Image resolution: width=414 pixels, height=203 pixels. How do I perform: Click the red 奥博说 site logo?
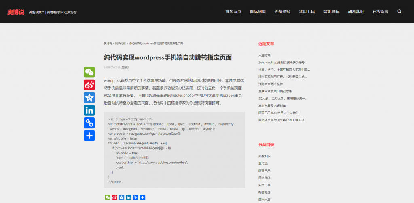[16, 12]
